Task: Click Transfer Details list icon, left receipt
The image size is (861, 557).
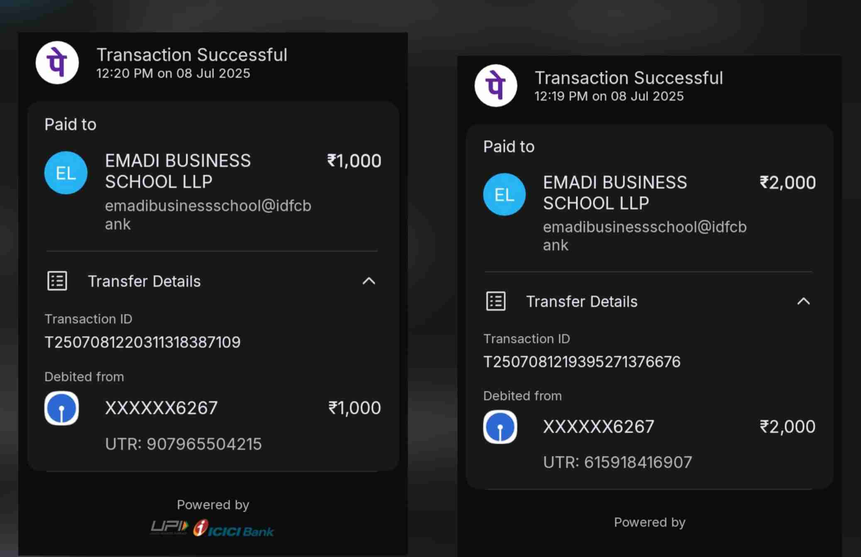Action: (57, 281)
